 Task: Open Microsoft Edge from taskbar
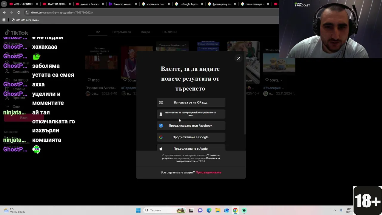coord(209,210)
